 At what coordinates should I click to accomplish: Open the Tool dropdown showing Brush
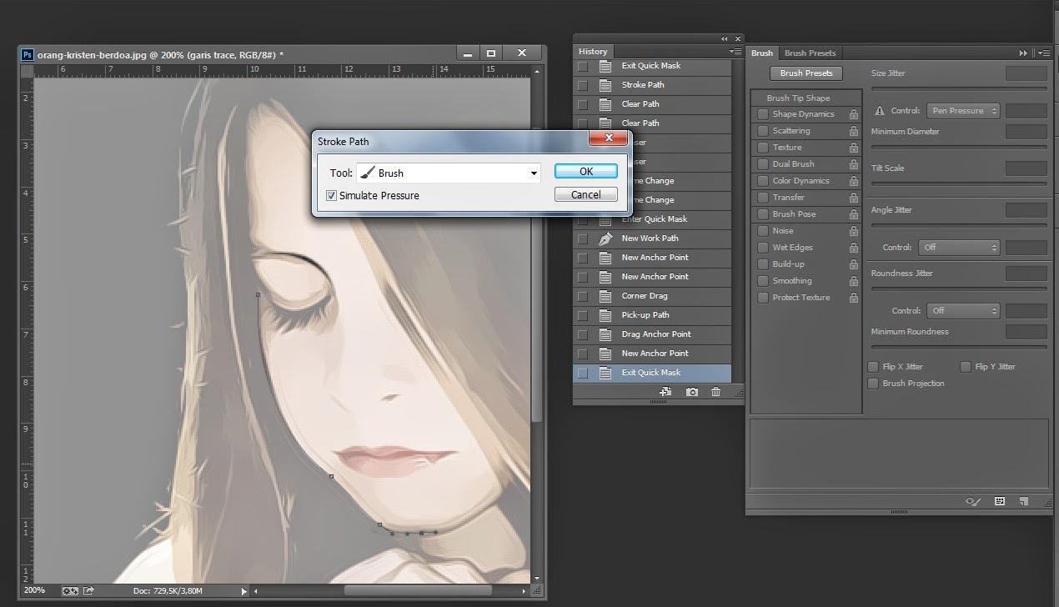pyautogui.click(x=448, y=173)
